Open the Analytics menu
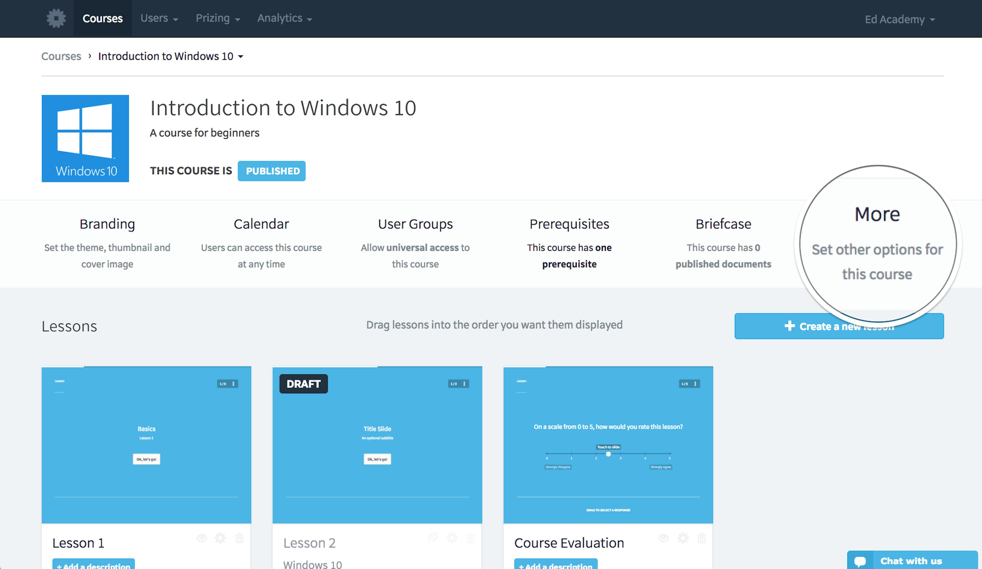This screenshot has width=982, height=569. coord(284,18)
